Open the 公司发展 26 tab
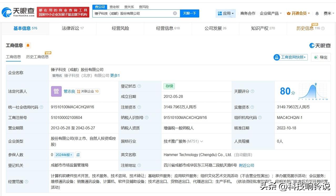Screen dimensions: 336x196 point(216,28)
